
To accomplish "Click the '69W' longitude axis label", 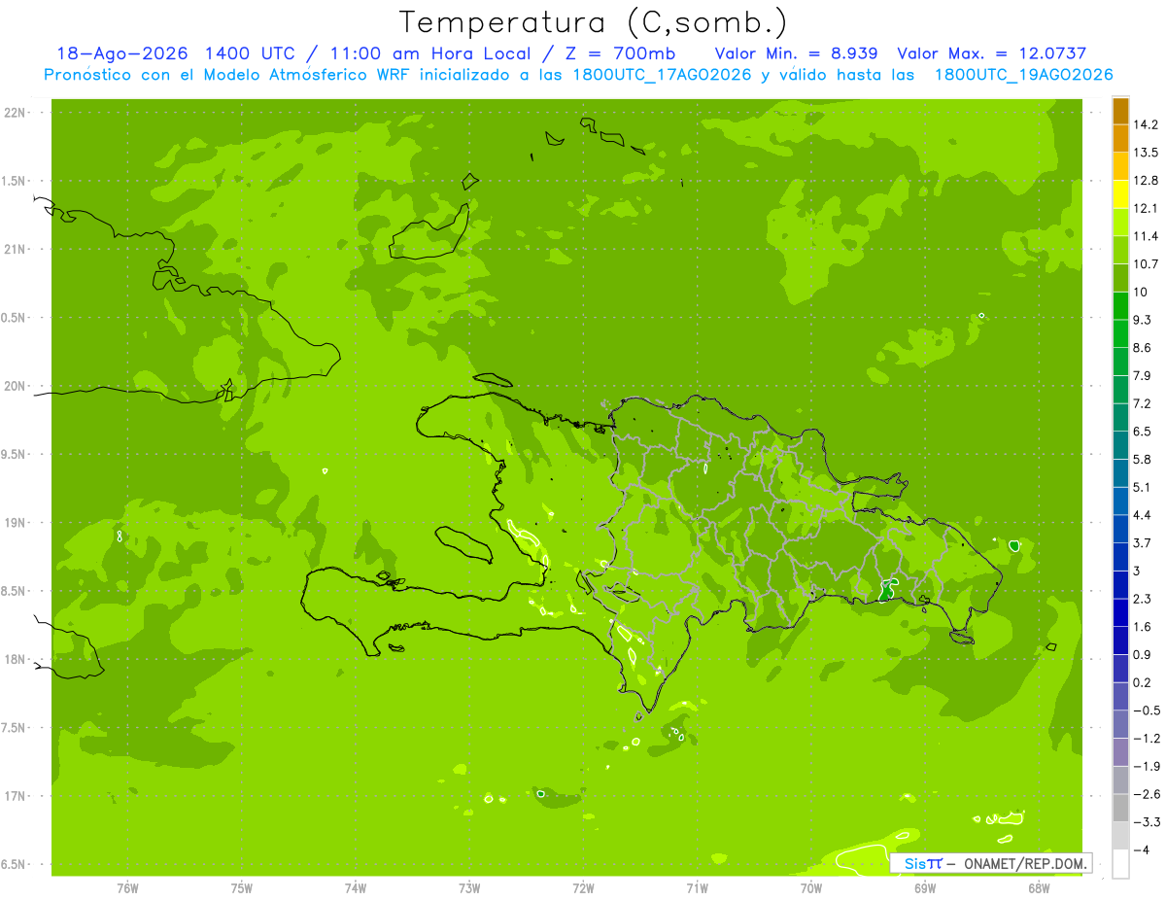I will pyautogui.click(x=925, y=887).
